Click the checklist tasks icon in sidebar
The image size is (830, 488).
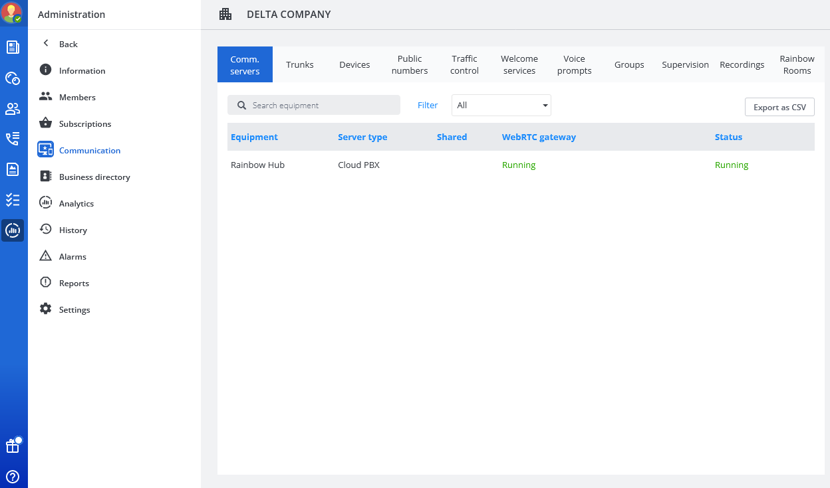click(x=13, y=200)
